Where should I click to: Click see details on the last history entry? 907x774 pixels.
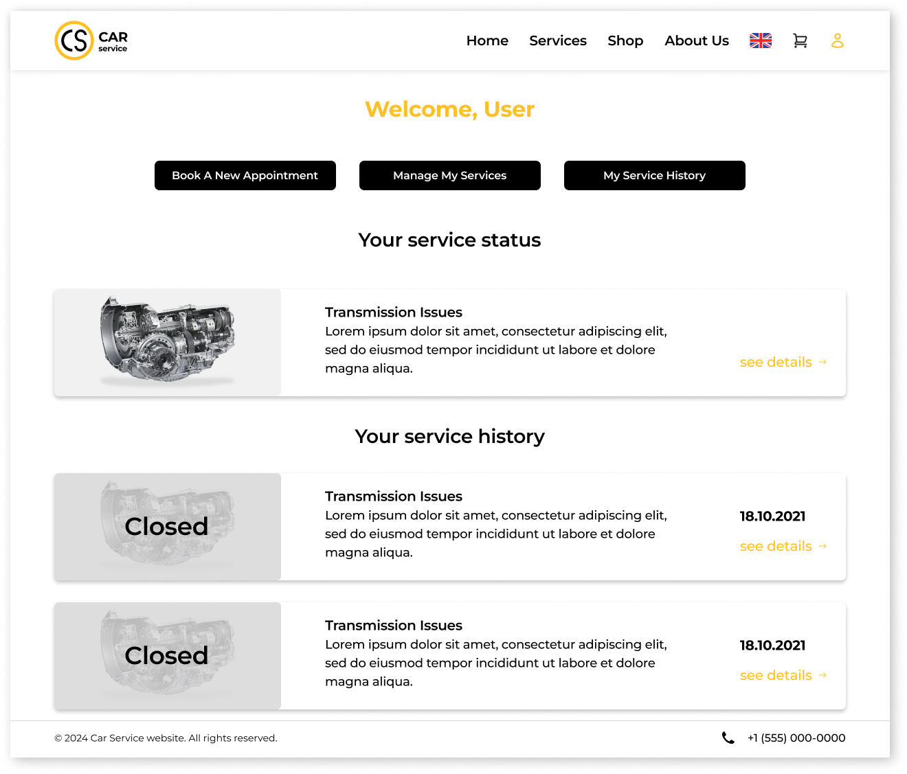pyautogui.click(x=776, y=675)
